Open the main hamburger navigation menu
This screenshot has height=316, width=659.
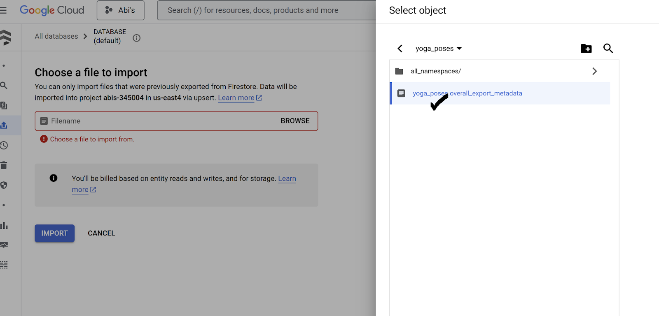[3, 10]
